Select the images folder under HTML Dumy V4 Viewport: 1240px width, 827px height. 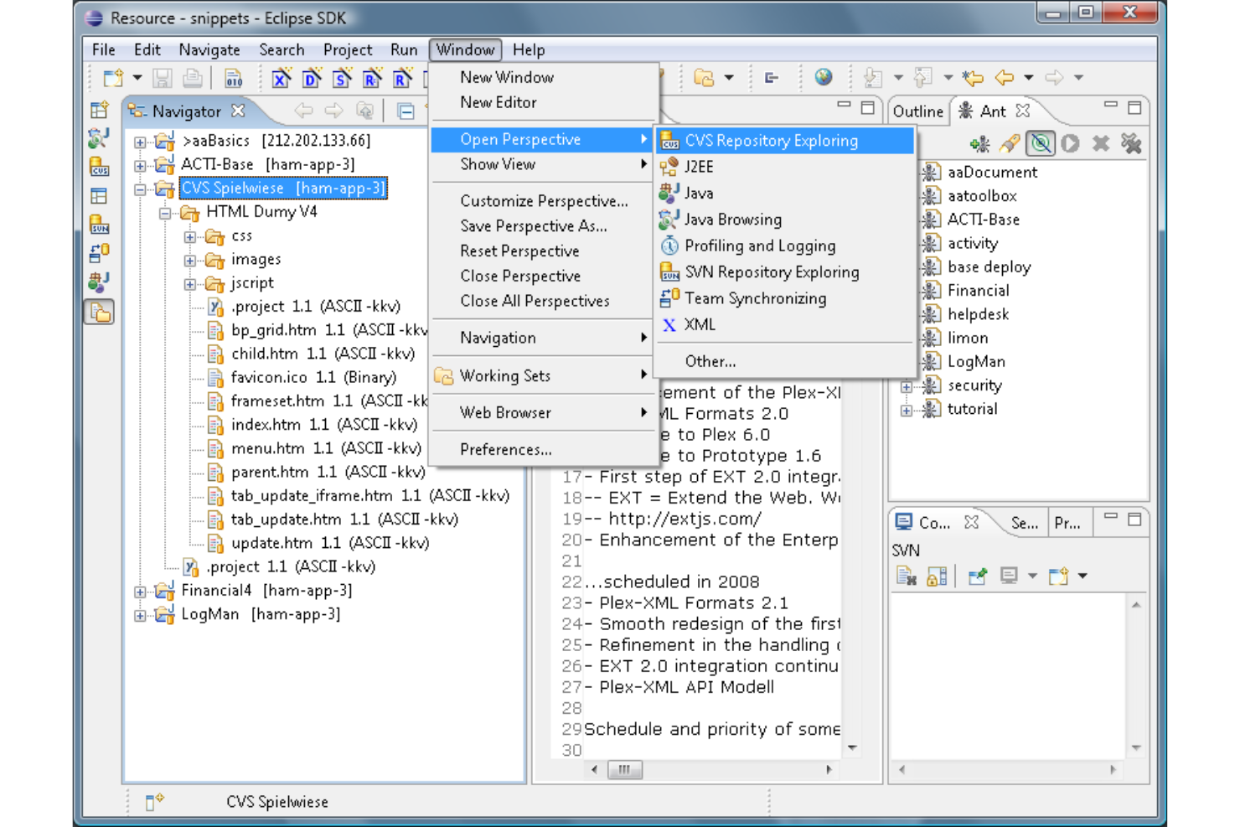coord(255,260)
